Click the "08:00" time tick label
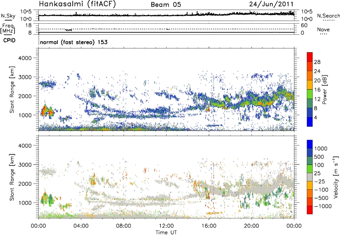This screenshot has width=340, height=235. pyautogui.click(x=124, y=226)
